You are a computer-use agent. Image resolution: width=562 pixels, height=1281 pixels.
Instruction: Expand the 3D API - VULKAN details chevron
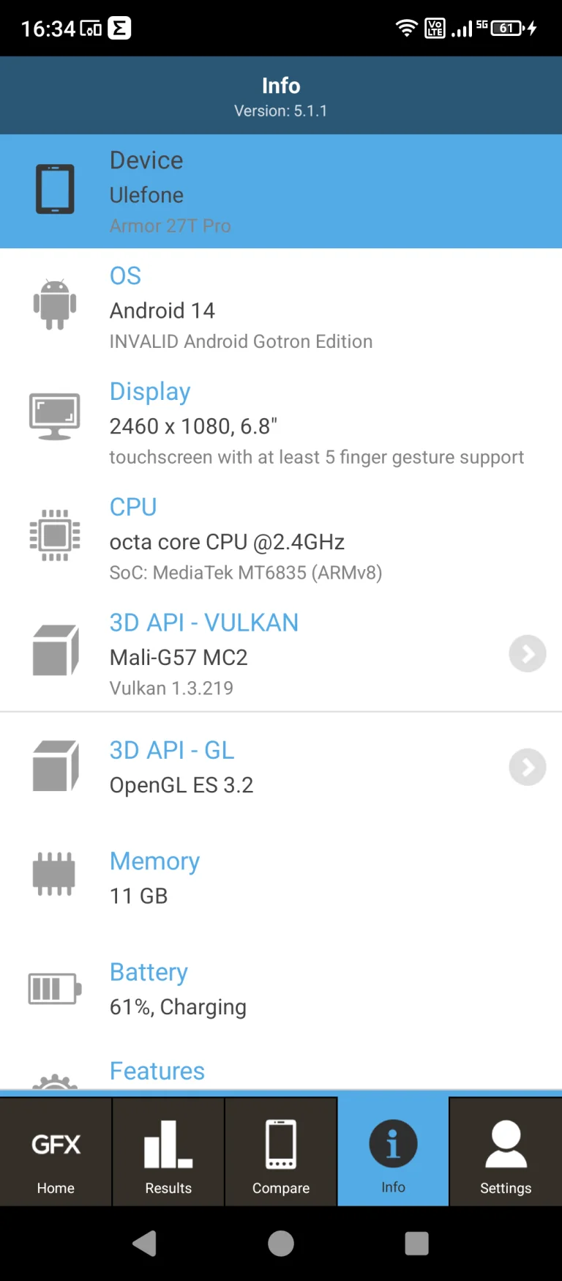pos(527,654)
